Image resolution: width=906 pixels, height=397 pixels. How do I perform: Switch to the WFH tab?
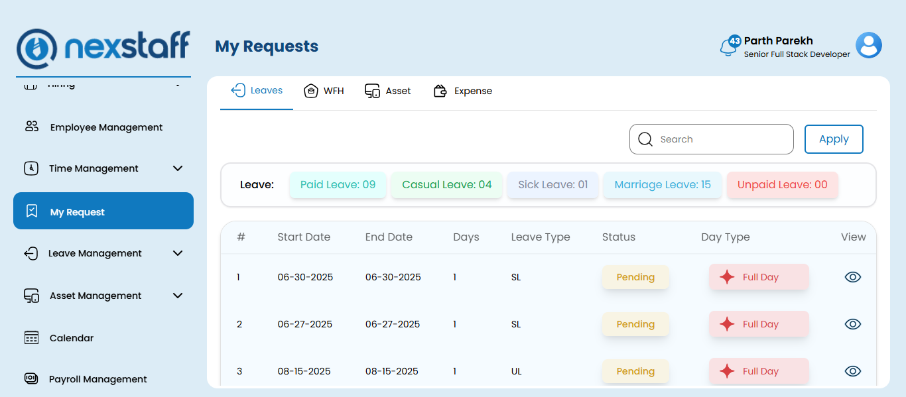(324, 91)
